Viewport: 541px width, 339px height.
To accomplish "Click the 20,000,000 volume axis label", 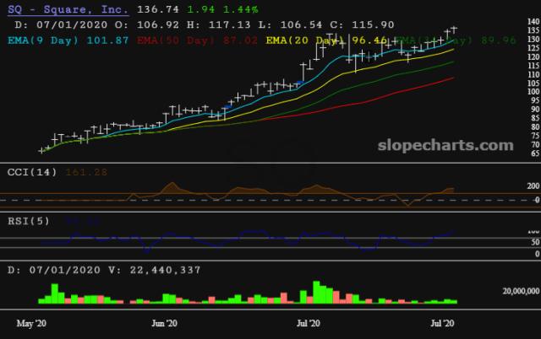I will (510, 291).
